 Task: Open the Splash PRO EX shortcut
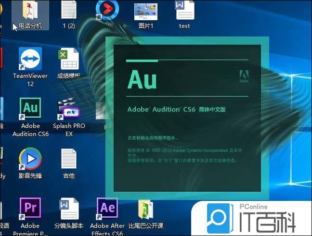tap(69, 110)
